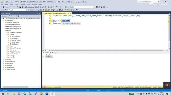Click the Cut scissors icon
Screen dimensions: 171x96
tap(49, 7)
